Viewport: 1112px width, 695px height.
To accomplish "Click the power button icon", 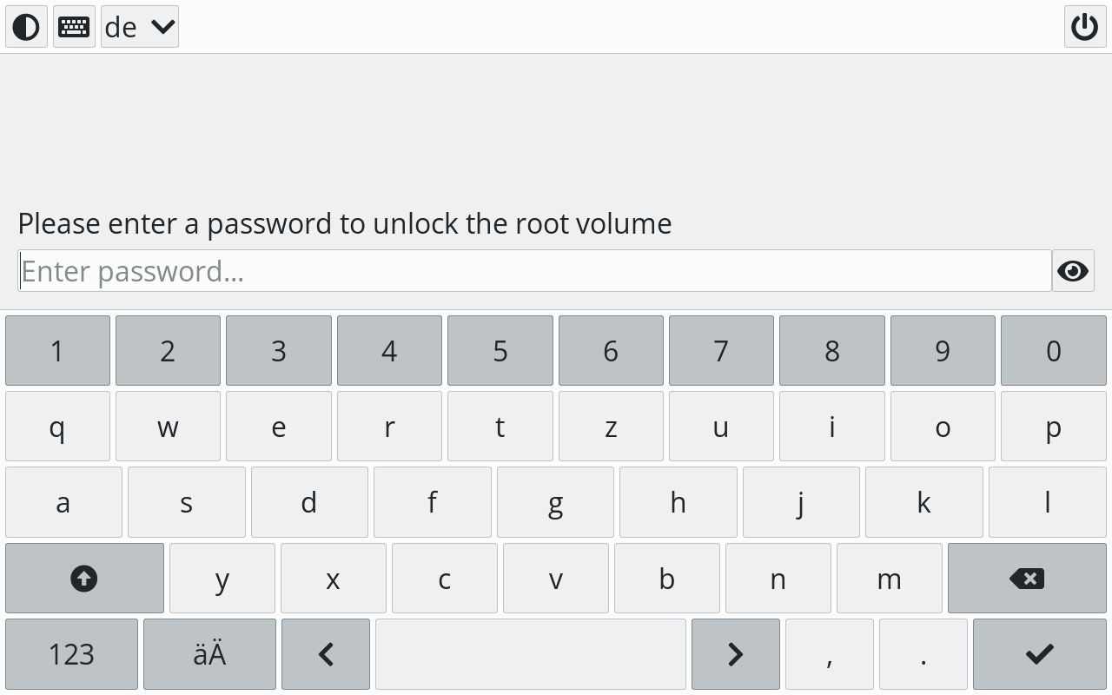I will [x=1084, y=27].
